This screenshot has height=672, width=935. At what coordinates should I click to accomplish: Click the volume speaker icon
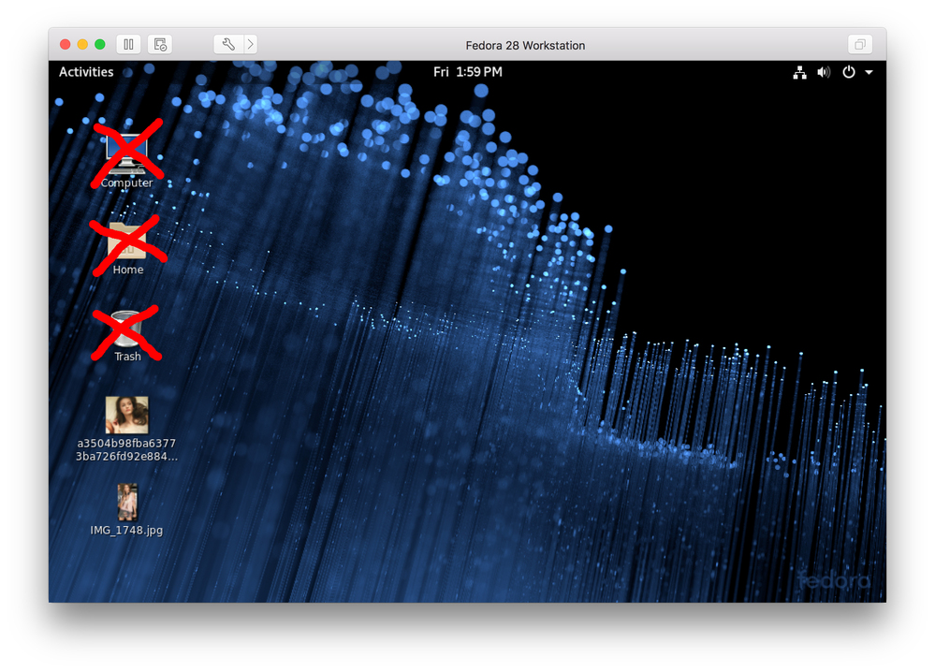(824, 72)
